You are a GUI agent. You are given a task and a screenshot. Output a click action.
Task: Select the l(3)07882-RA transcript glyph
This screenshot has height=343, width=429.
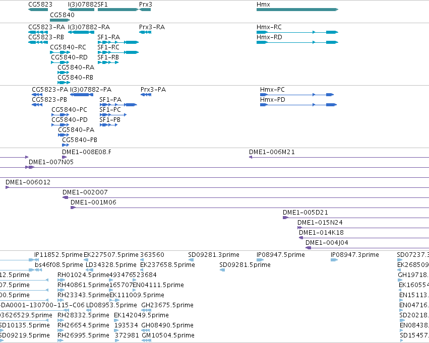[x=81, y=32]
